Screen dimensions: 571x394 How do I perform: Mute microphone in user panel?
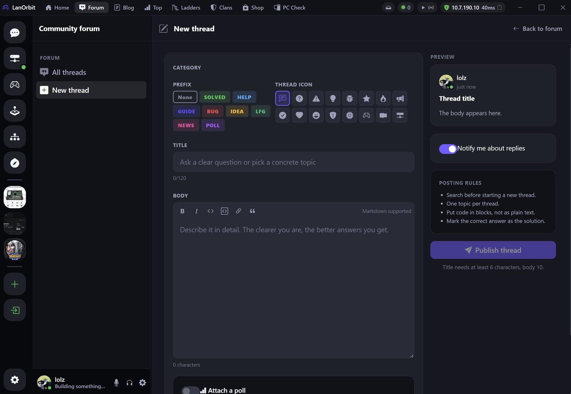pyautogui.click(x=116, y=383)
